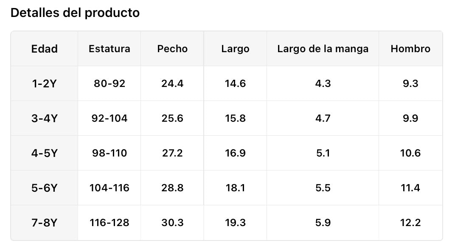The width and height of the screenshot is (455, 246).
Task: Select the 28.8 chest cell
Action: pos(172,188)
